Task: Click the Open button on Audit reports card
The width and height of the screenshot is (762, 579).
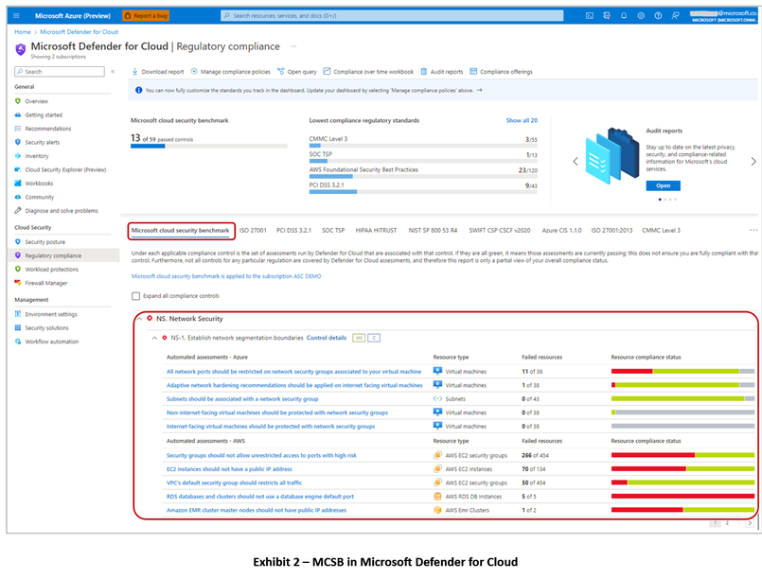Action: (663, 185)
